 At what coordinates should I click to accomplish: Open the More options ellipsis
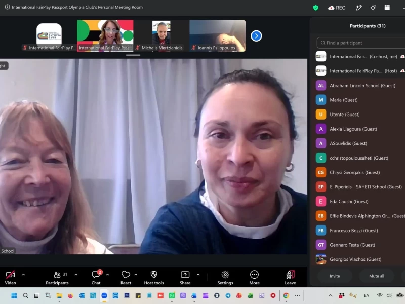255,278
